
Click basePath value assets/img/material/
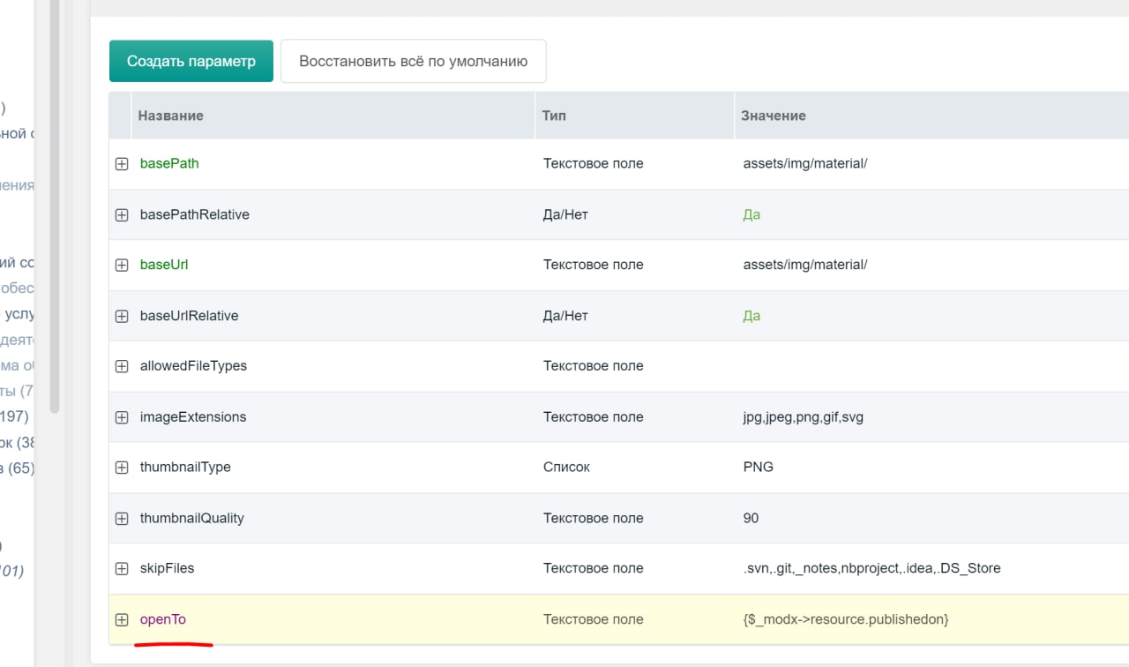pos(805,163)
